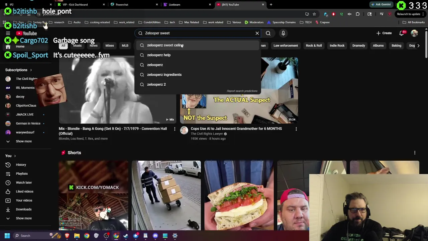Open Downloads in the sidebar

click(24, 209)
